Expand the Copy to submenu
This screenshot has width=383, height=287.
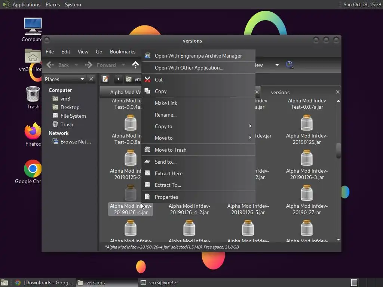[198, 126]
